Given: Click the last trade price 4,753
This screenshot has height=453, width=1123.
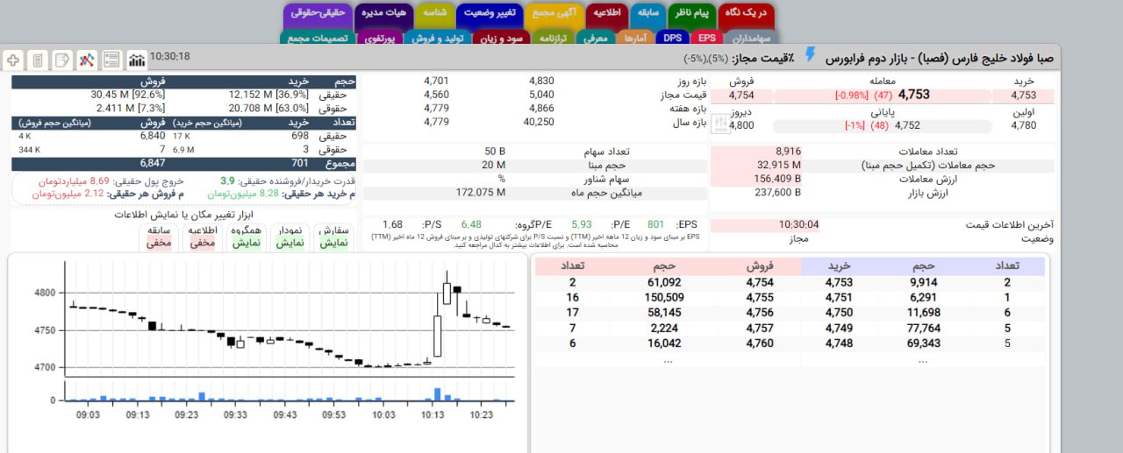Looking at the screenshot, I should point(913,95).
